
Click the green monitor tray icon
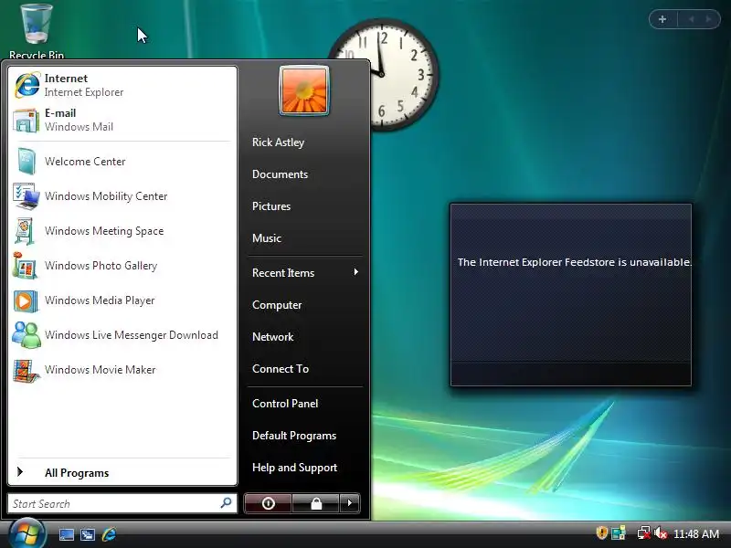point(619,532)
